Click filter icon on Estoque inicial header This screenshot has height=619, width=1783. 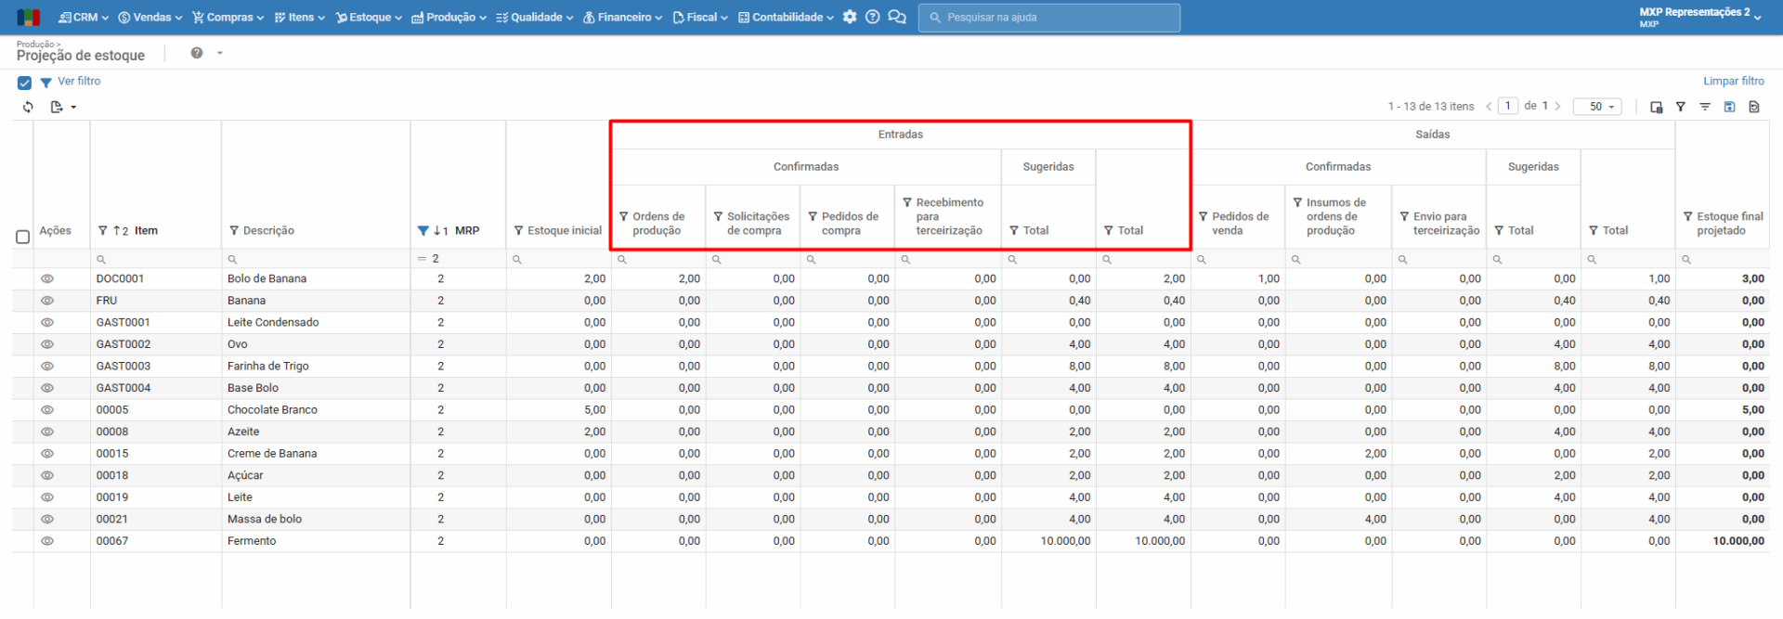point(518,230)
